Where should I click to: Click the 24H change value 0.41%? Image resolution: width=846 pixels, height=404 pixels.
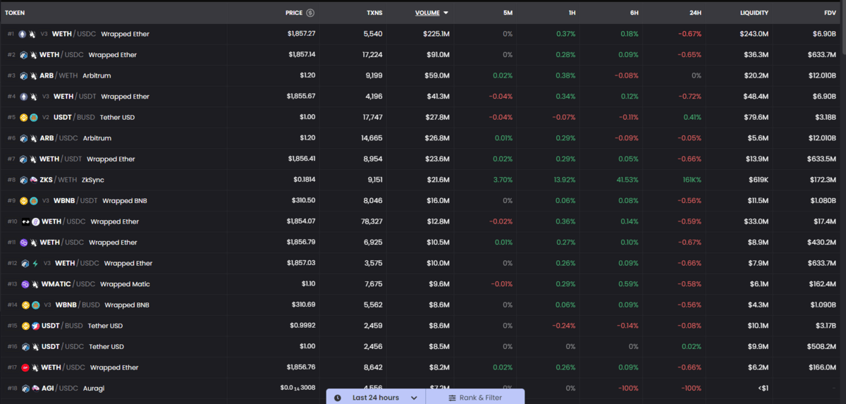pos(692,117)
